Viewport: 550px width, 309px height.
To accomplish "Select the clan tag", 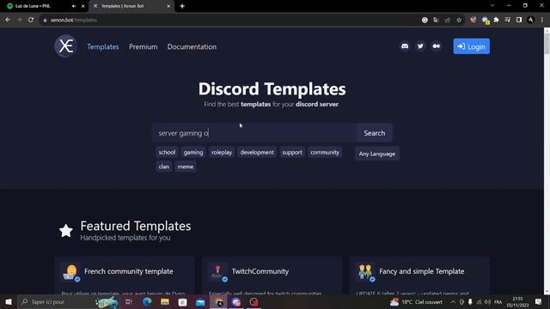I will tap(164, 167).
